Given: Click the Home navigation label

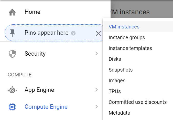Looking at the screenshot, I should 33,12.
